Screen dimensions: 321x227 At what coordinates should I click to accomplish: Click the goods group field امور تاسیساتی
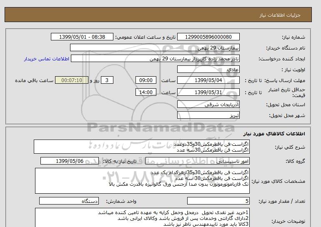[x=197, y=161]
